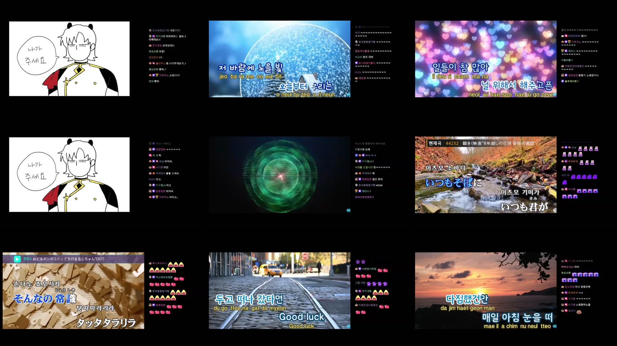This screenshot has width=617, height=346.
Task: Click the drawing with the 나가 주세요 speech bubble
Action: (x=69, y=60)
